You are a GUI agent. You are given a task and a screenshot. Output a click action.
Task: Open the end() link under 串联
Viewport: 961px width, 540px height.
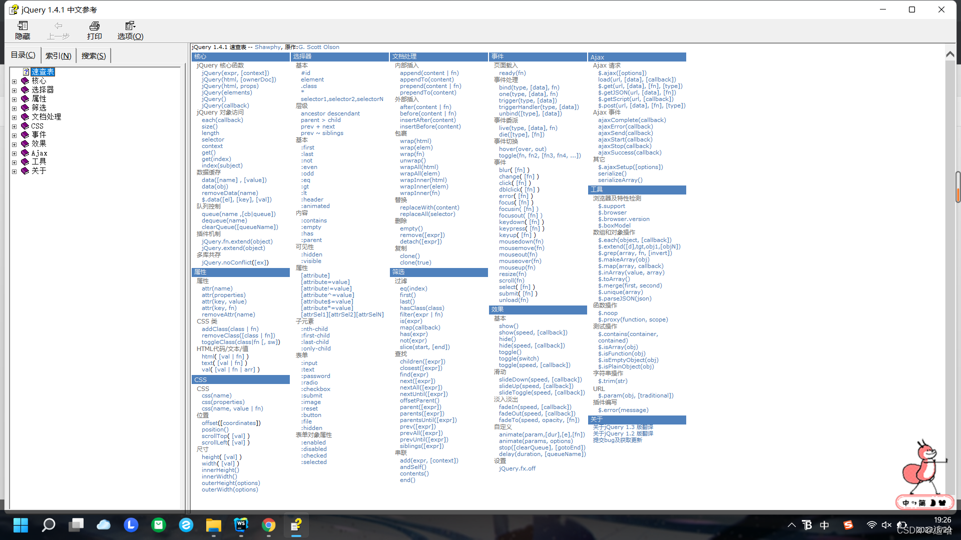pyautogui.click(x=407, y=480)
